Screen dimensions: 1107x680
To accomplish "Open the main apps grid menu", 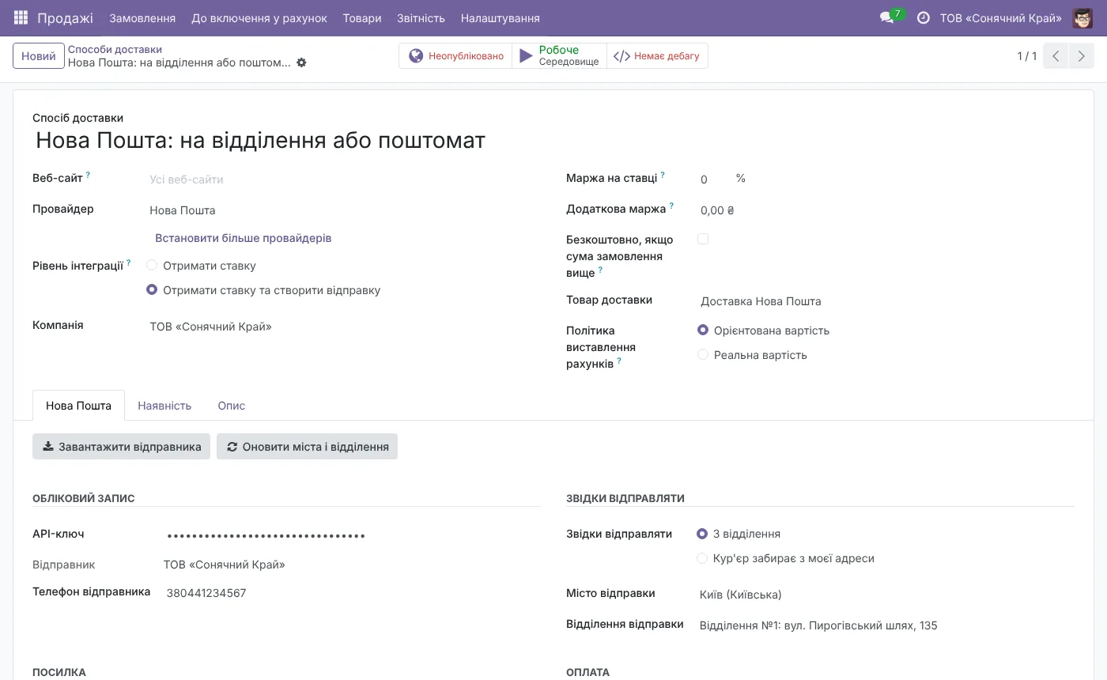I will point(21,17).
